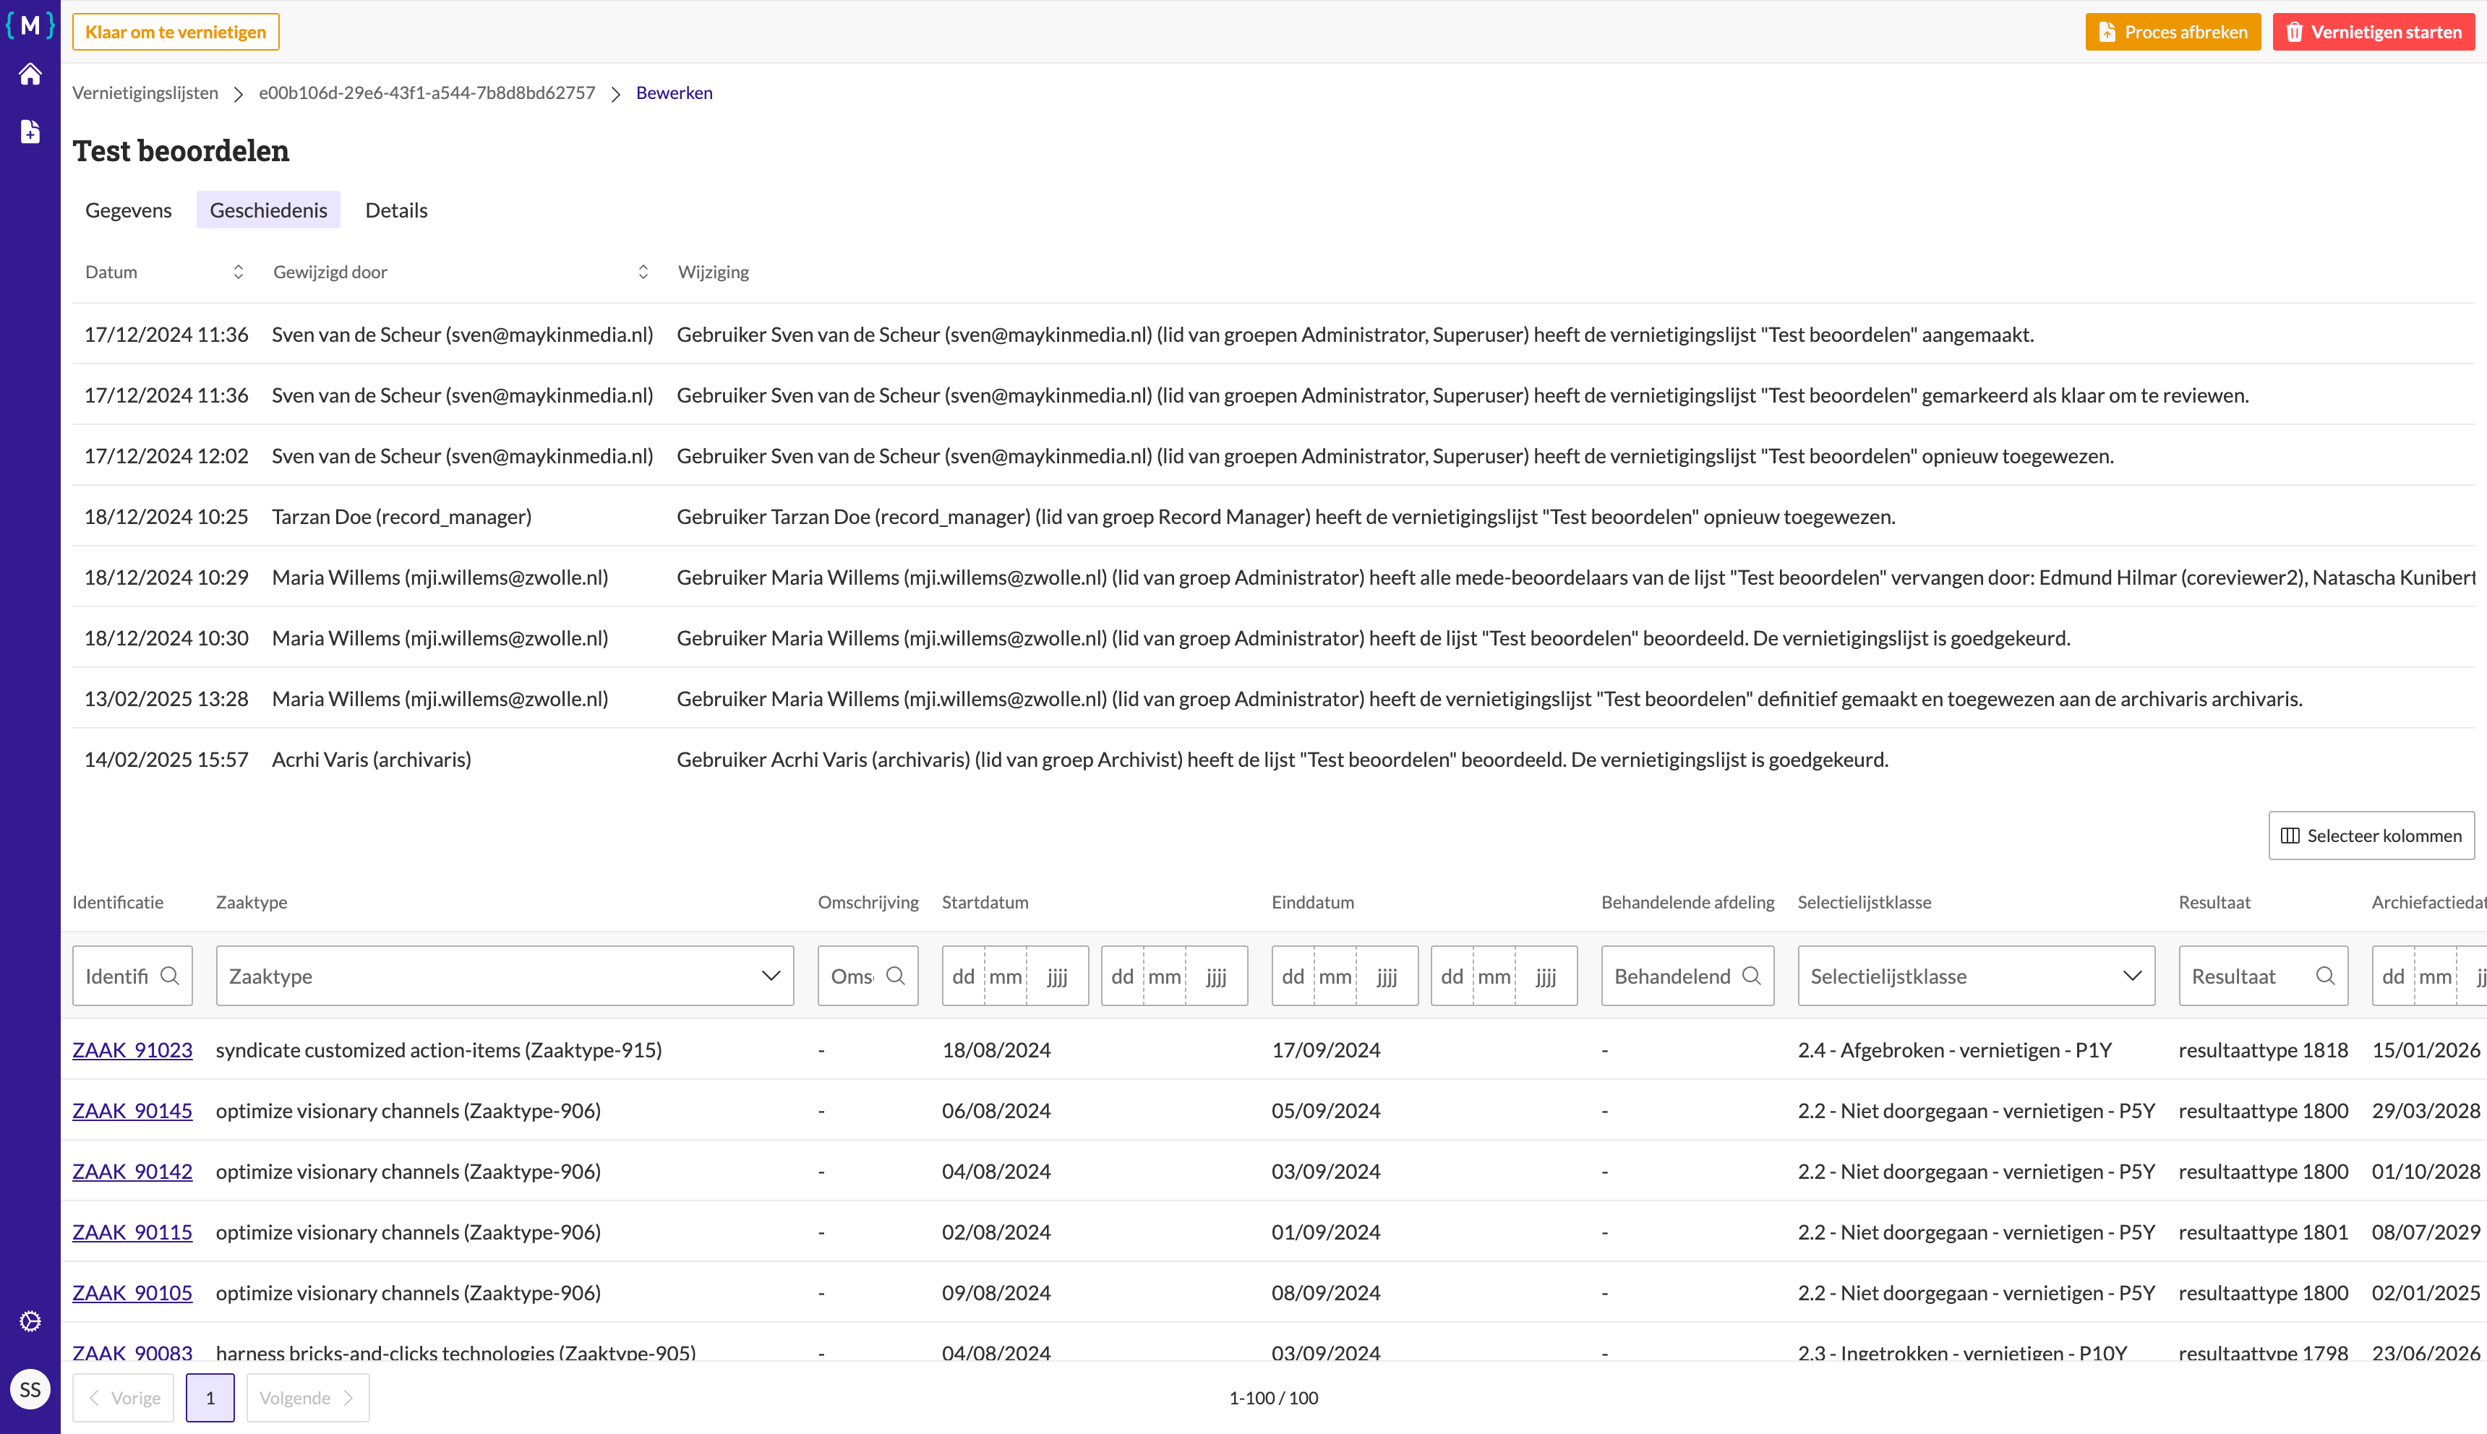The width and height of the screenshot is (2487, 1434).
Task: Switch to the Geschiedenis tab
Action: [x=268, y=210]
